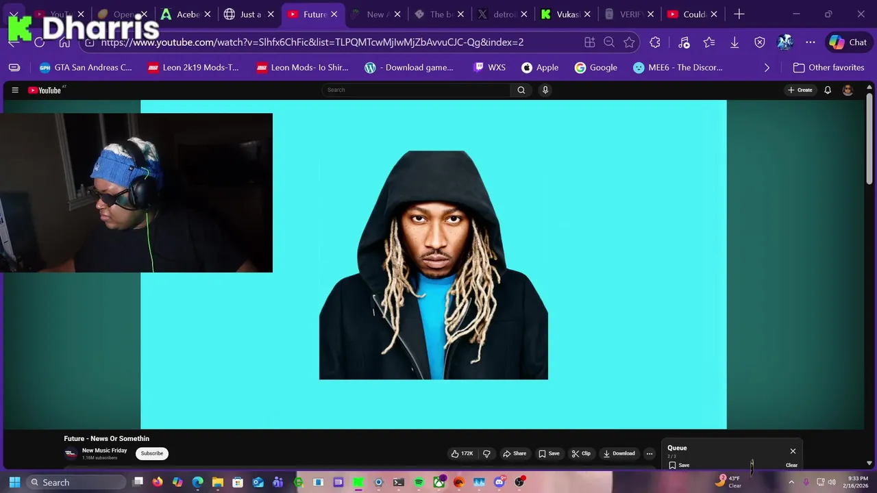Open the Xbox app from the taskbar

pos(439,482)
